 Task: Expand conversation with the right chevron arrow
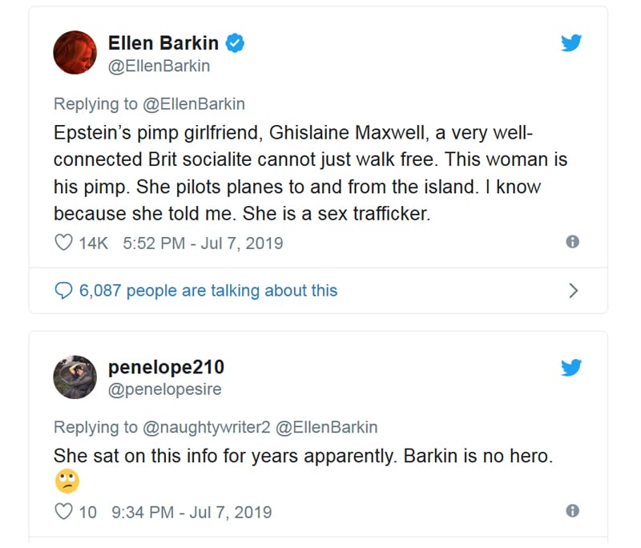click(573, 291)
